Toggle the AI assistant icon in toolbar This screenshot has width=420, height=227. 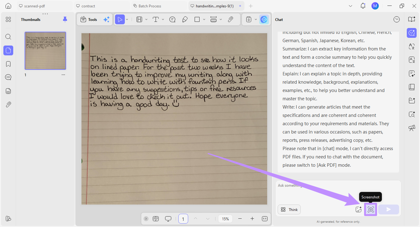pyautogui.click(x=264, y=19)
